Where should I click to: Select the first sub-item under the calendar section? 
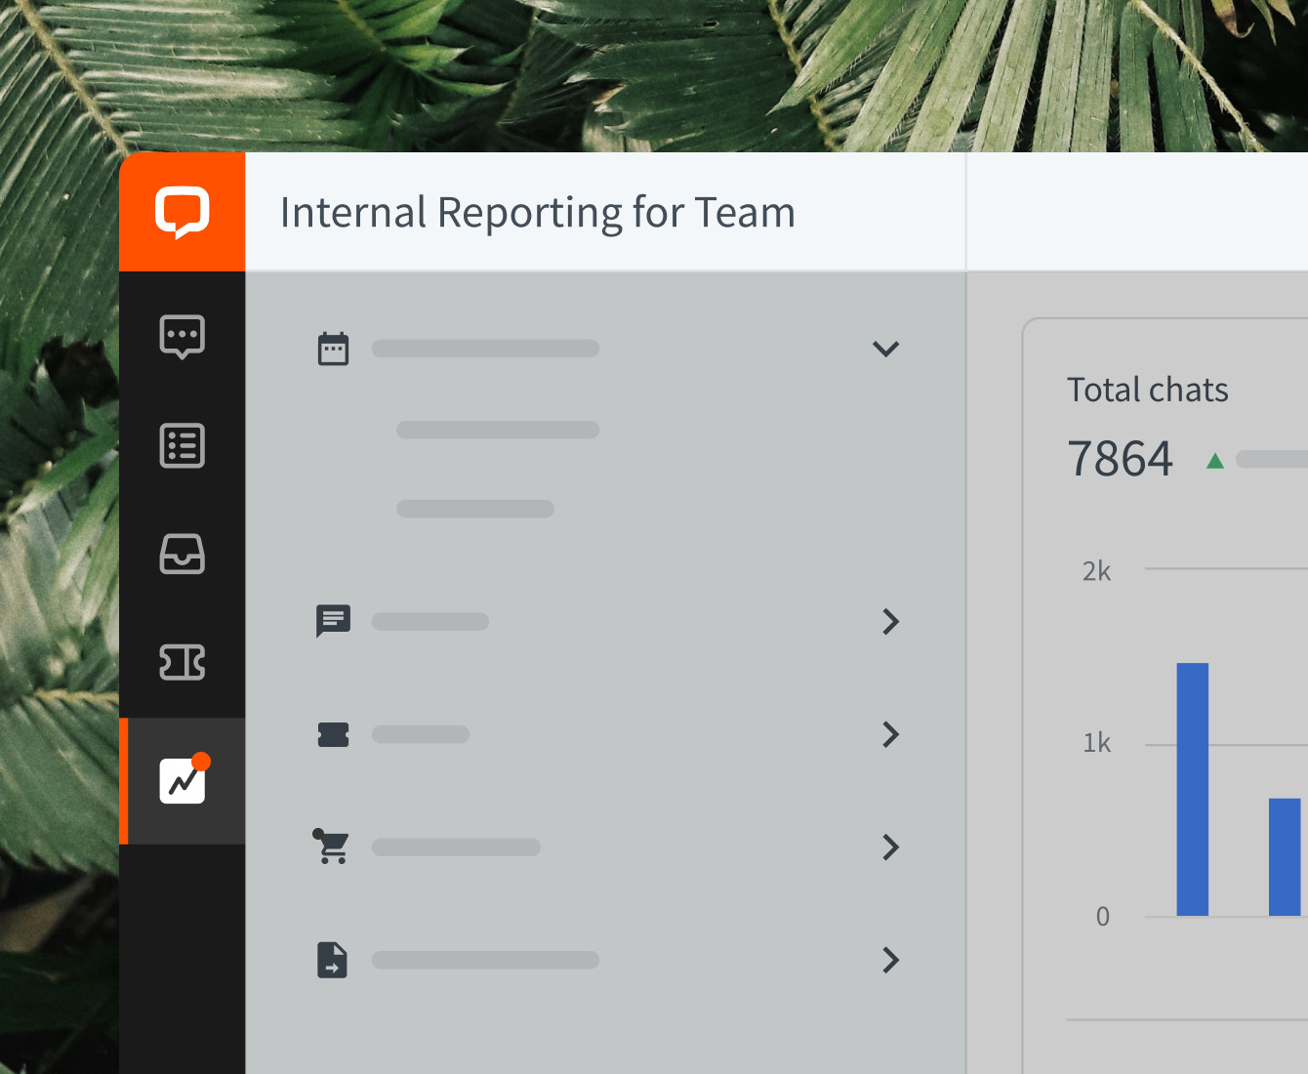[x=498, y=430]
